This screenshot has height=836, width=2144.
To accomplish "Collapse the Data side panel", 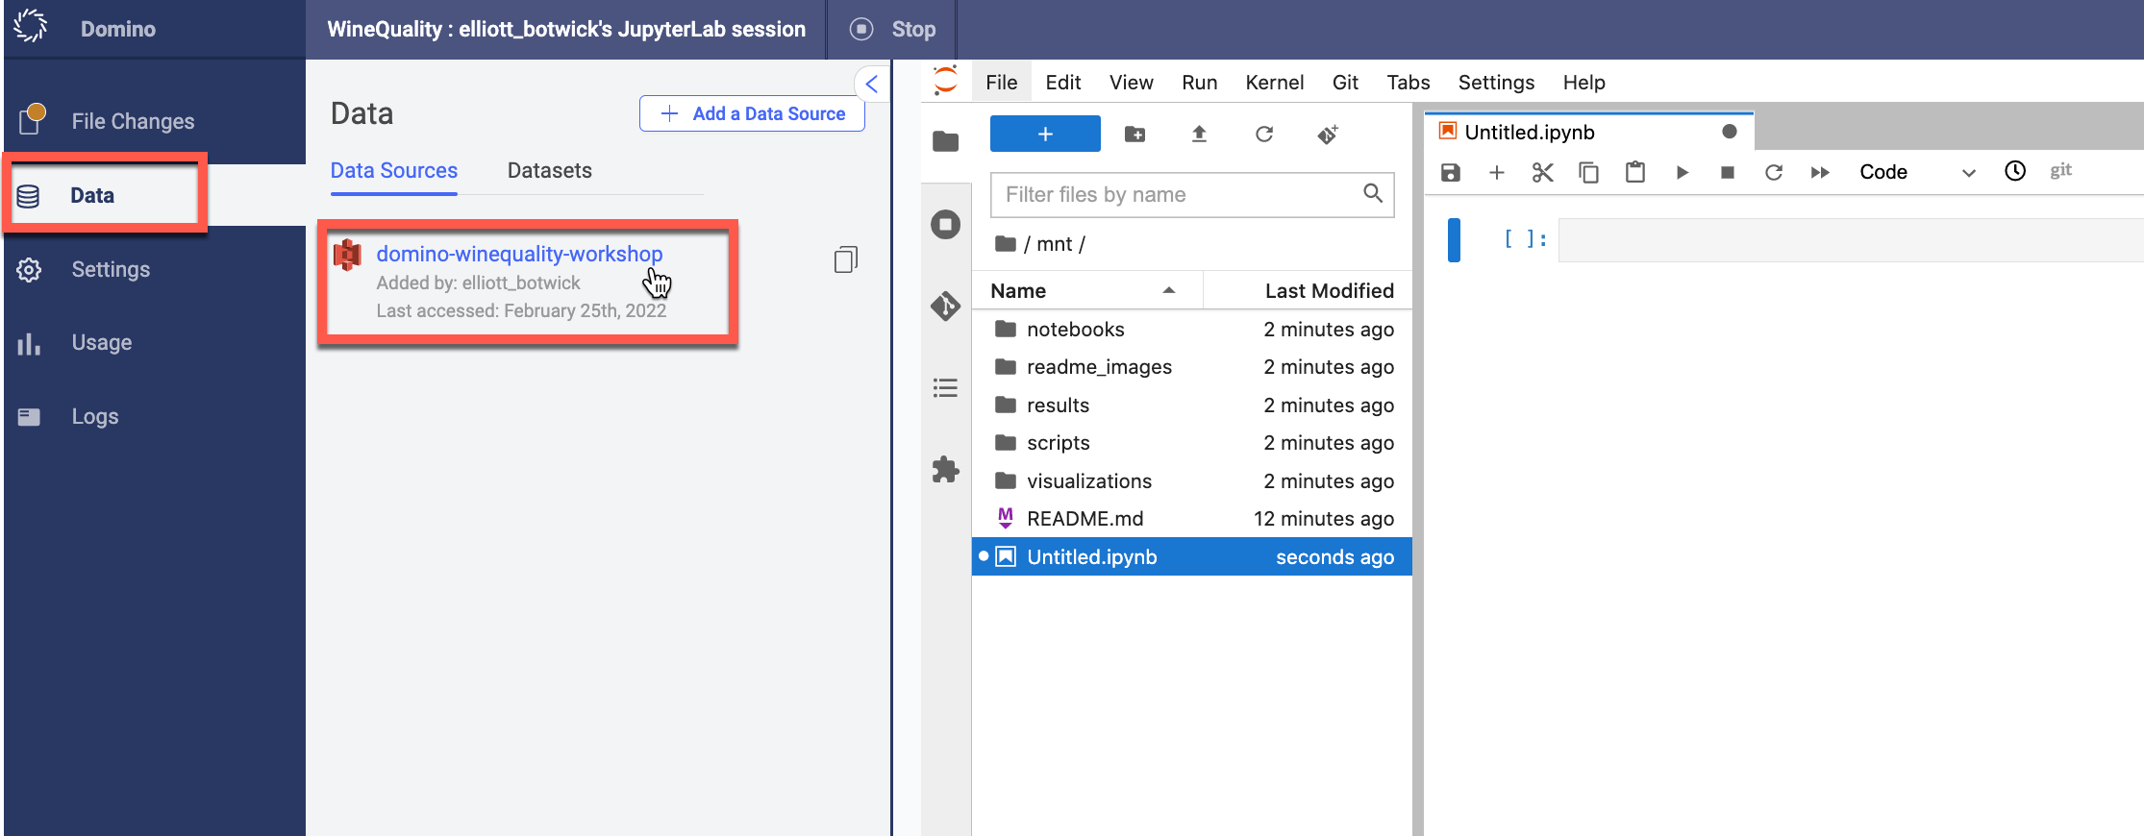I will 871,84.
